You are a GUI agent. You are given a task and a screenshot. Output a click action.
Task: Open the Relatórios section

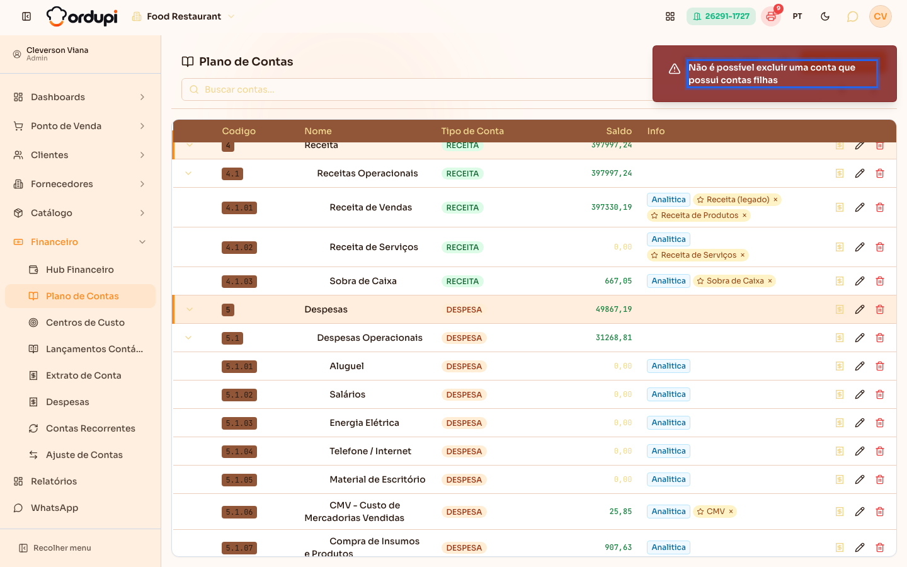click(80, 481)
